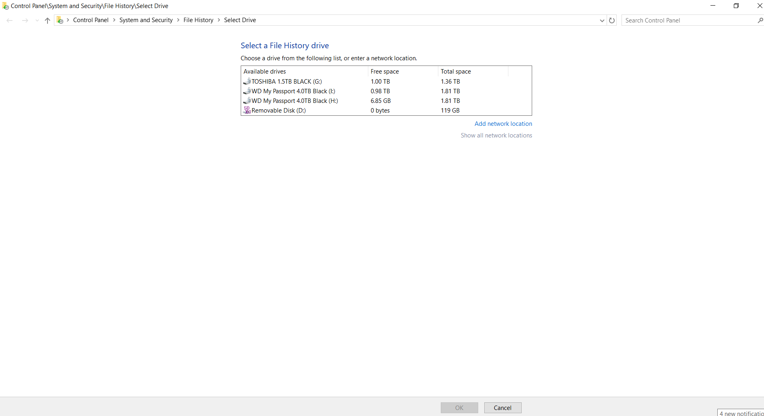The image size is (764, 416).
Task: Click the Cancel button
Action: point(502,408)
